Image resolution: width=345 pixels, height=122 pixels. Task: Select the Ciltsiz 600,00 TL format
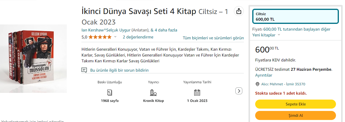point(295,17)
